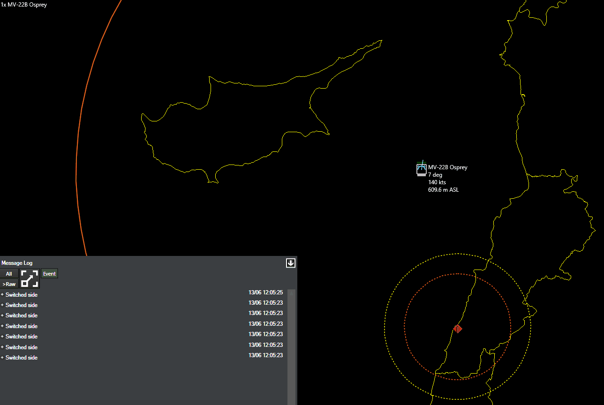Toggle the >Raw message view

click(x=9, y=284)
